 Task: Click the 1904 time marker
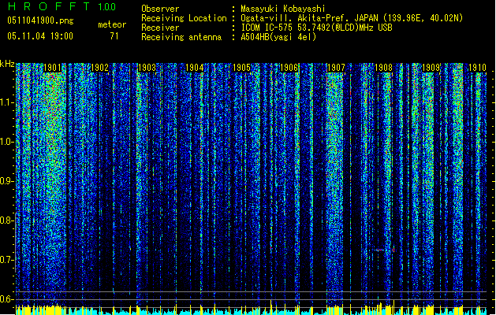coord(194,68)
